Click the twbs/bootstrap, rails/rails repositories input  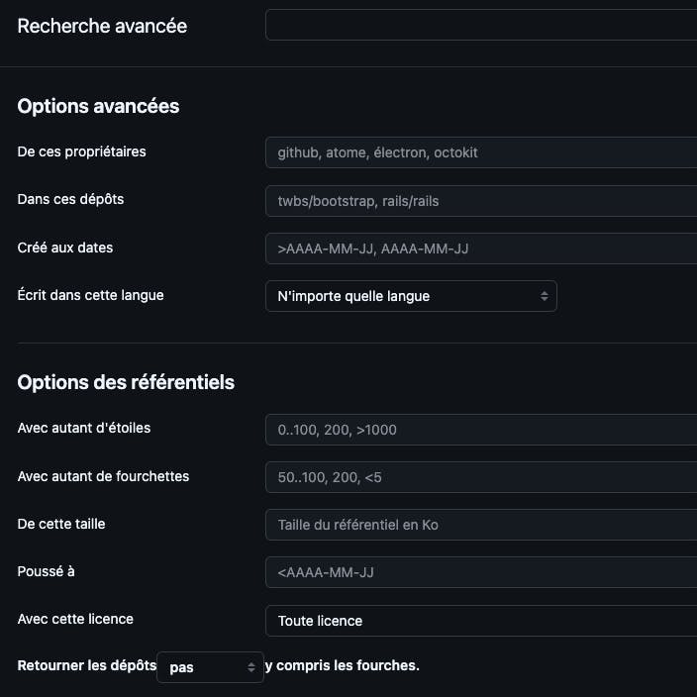480,200
